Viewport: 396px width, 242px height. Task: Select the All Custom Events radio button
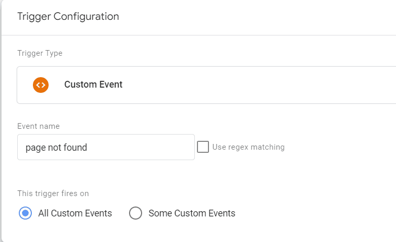click(x=25, y=213)
